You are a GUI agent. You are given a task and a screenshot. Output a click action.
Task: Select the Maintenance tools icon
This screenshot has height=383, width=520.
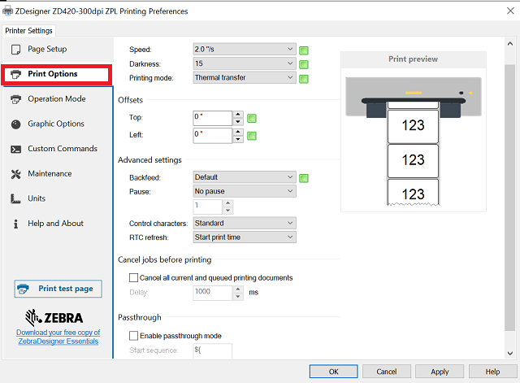click(x=15, y=174)
